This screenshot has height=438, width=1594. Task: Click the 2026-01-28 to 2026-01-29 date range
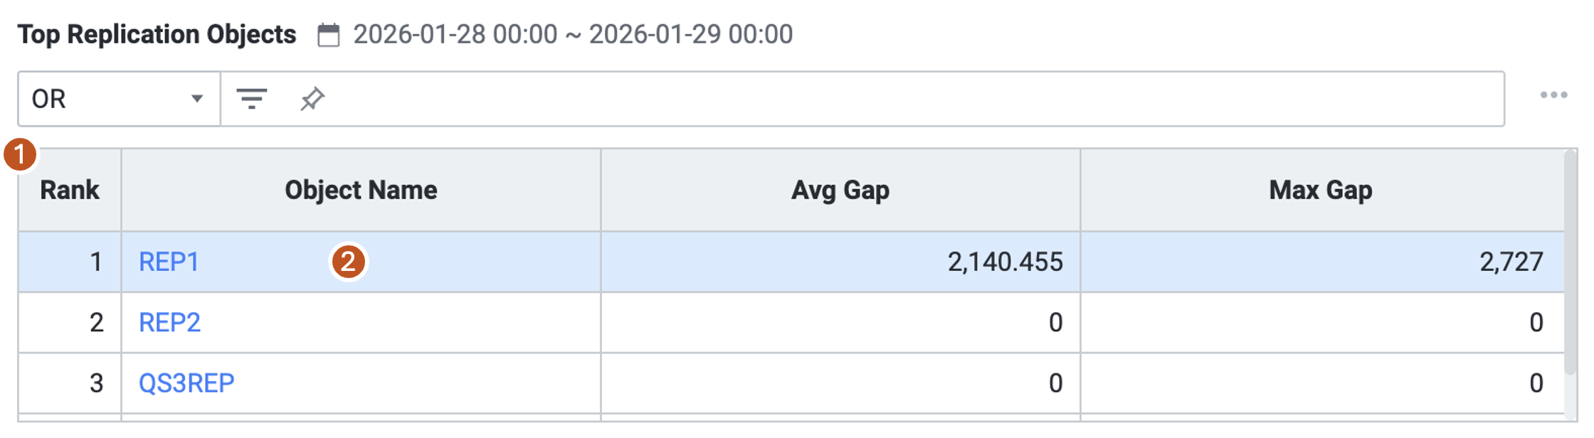tap(573, 35)
